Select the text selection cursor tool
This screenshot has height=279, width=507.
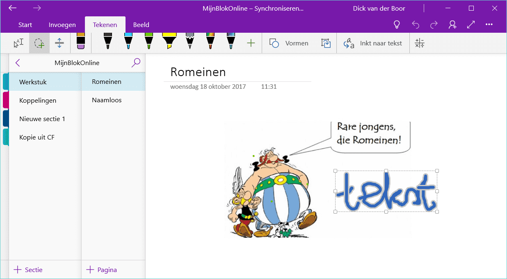tap(19, 43)
